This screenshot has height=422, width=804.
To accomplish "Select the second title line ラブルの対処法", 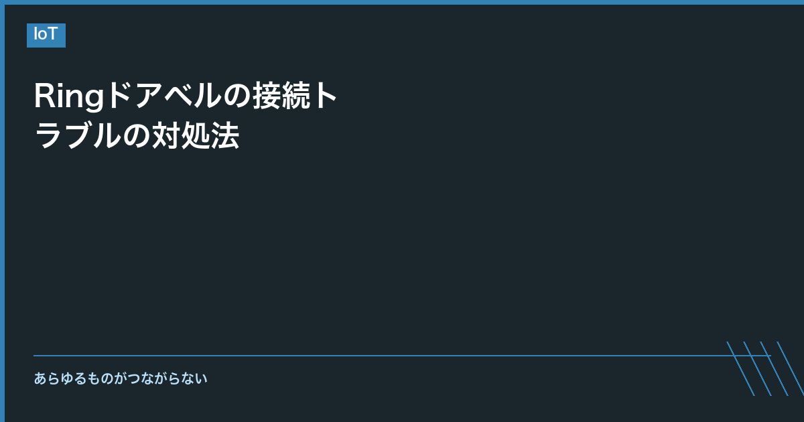I will [137, 137].
